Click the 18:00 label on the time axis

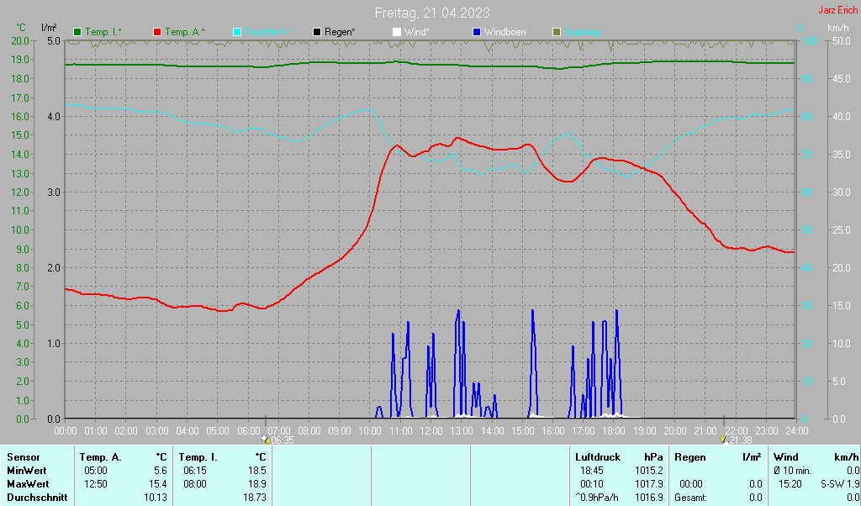pos(614,430)
